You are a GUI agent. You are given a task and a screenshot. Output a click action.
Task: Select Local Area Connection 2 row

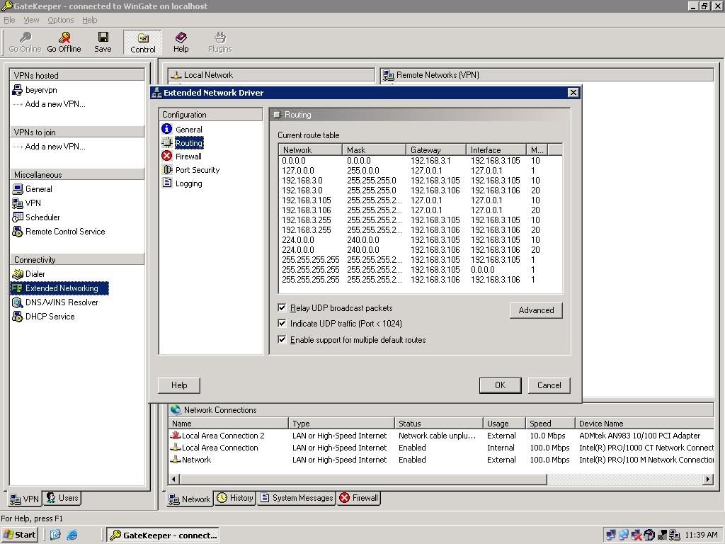click(x=440, y=436)
